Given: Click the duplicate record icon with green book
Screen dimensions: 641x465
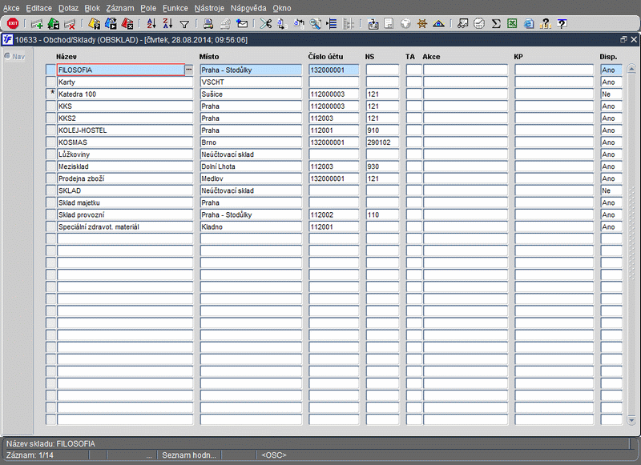Looking at the screenshot, I should 54,24.
